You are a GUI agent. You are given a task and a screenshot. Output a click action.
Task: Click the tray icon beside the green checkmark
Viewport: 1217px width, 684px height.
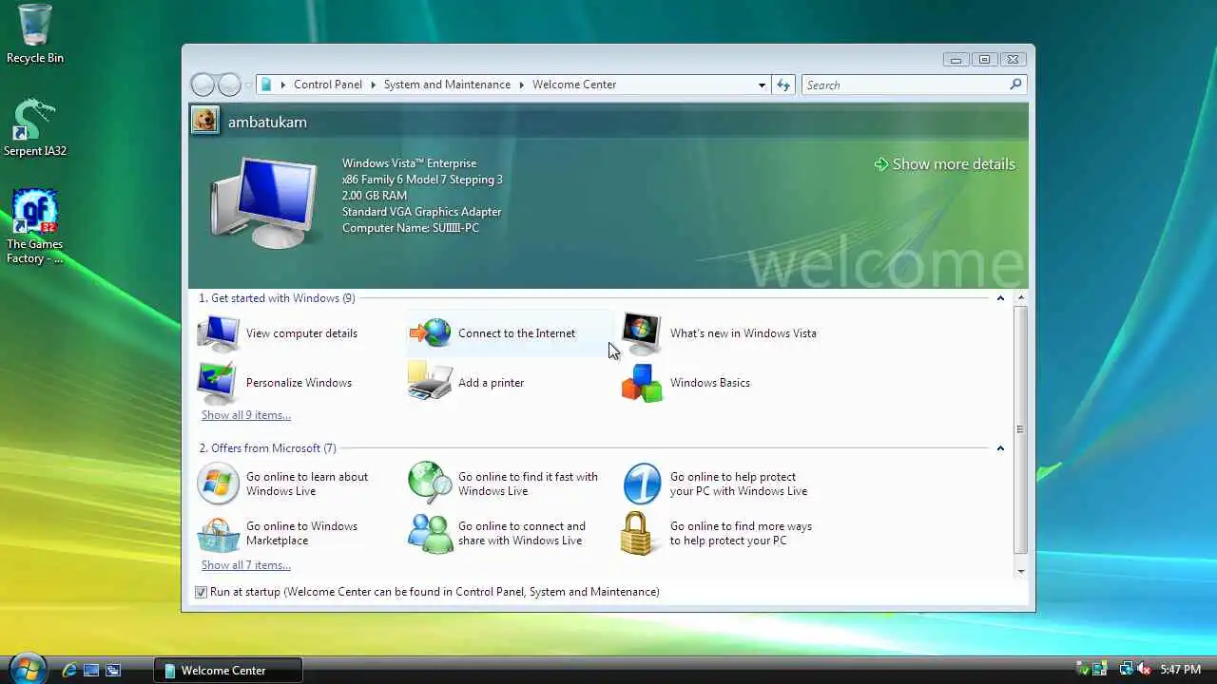(1100, 670)
